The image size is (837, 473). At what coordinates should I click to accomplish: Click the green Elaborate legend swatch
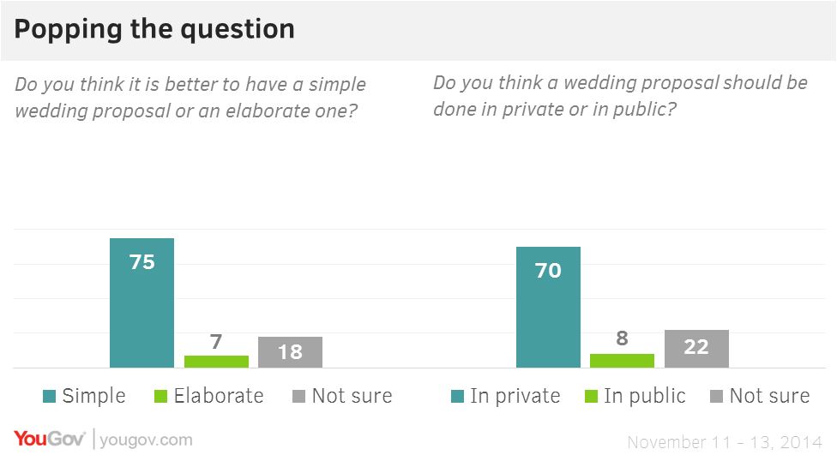[x=160, y=396]
